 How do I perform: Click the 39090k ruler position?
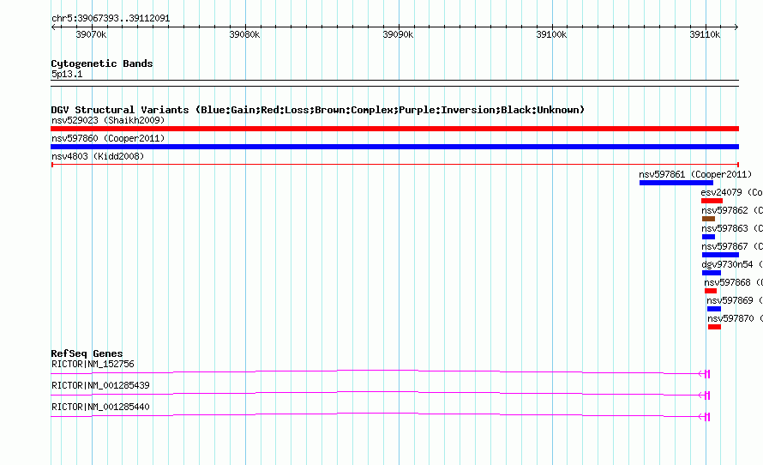[398, 34]
